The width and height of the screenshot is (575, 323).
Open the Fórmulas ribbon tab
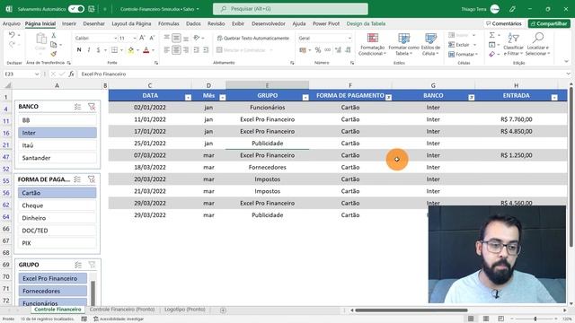(169, 23)
